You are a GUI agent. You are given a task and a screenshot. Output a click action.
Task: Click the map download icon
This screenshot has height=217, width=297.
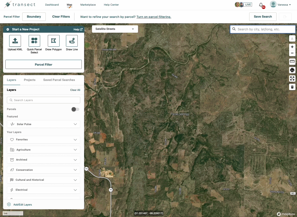292,38
